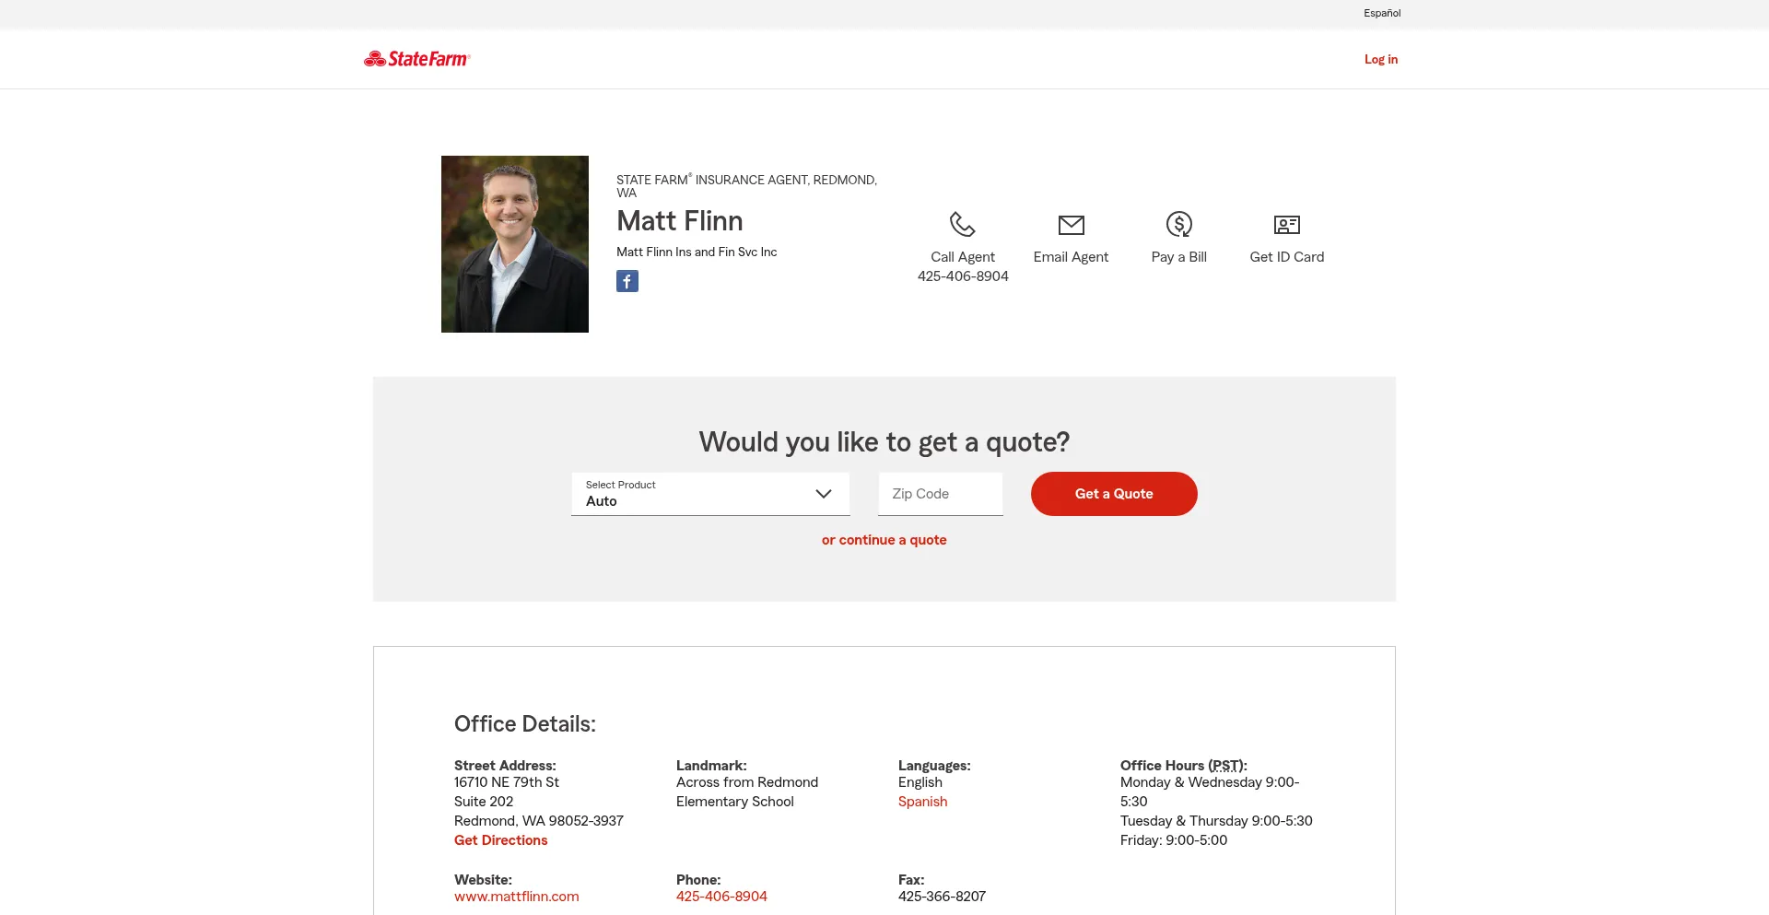Open the Select Product dropdown
Image resolution: width=1769 pixels, height=915 pixels.
coord(709,494)
